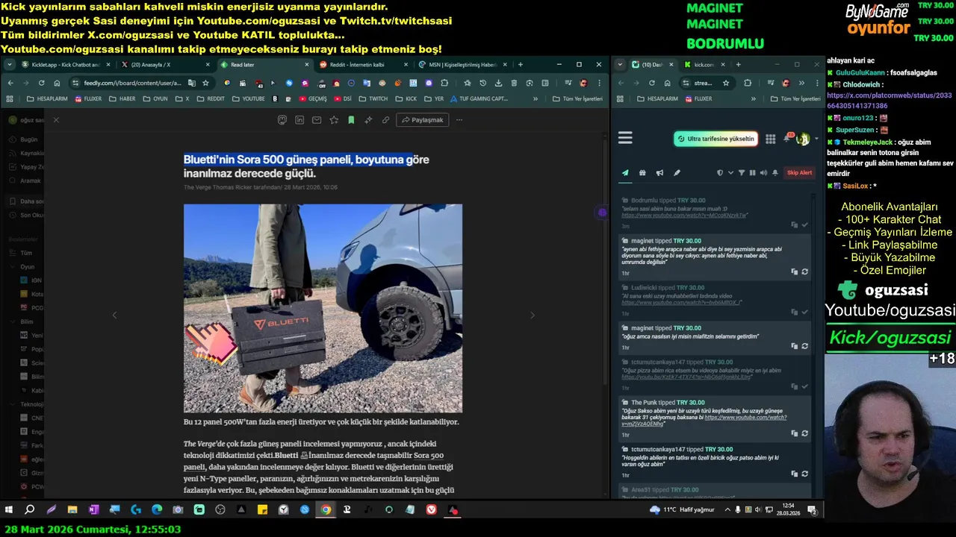
Task: Replay the maginet 'aynen abi fethiye' tip alert
Action: tap(805, 271)
